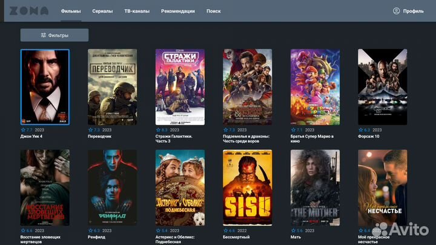Click title Восстание зловещих мертвецов
The width and height of the screenshot is (436, 245).
[41, 240]
